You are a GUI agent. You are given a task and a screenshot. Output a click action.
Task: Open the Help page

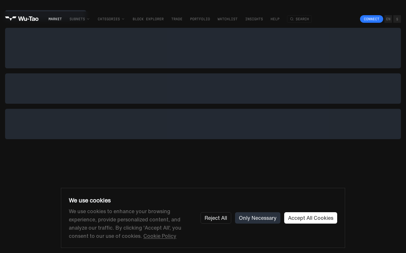tap(275, 19)
